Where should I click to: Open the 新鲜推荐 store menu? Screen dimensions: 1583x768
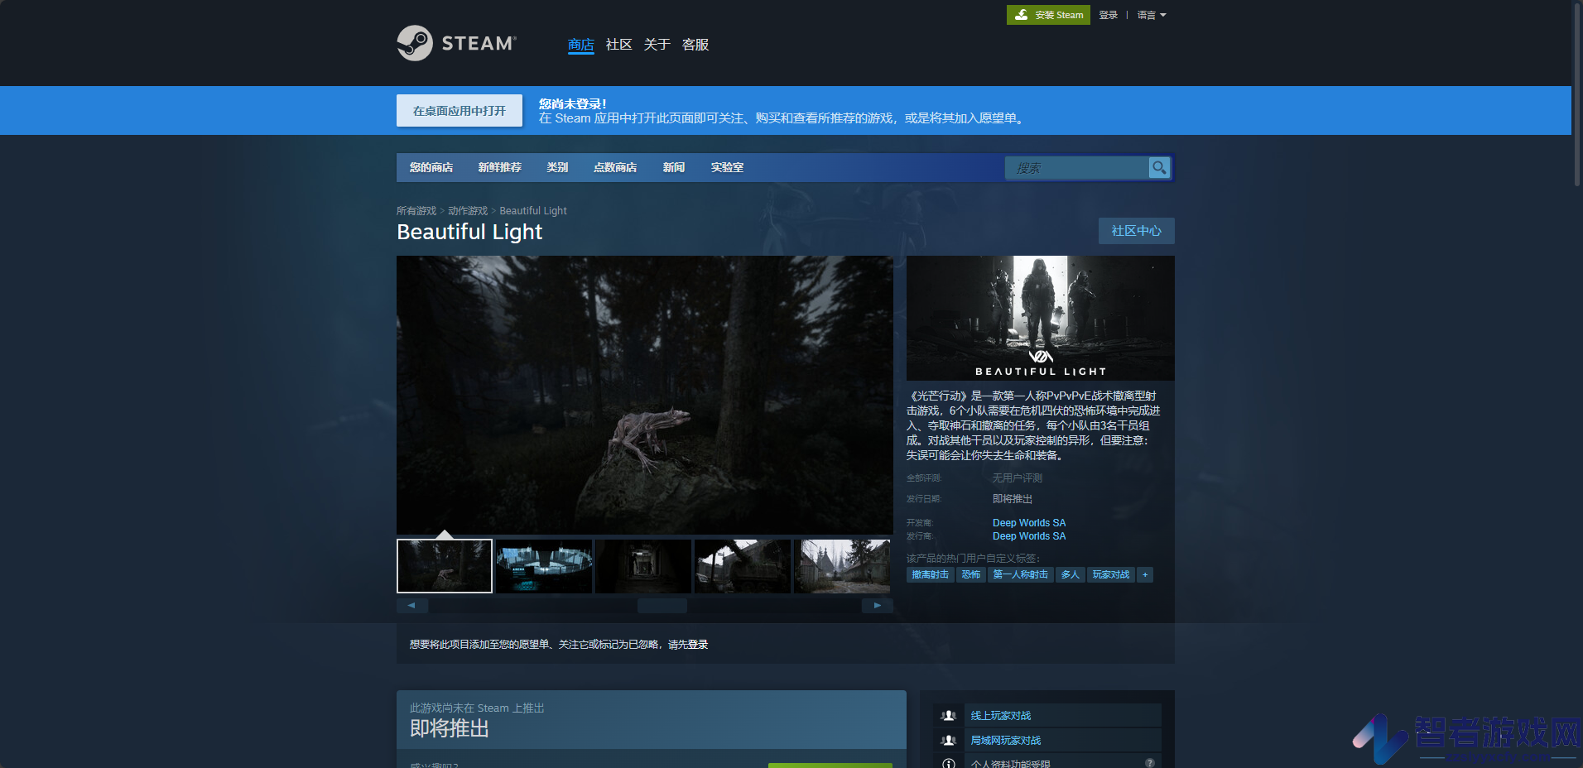pyautogui.click(x=499, y=167)
